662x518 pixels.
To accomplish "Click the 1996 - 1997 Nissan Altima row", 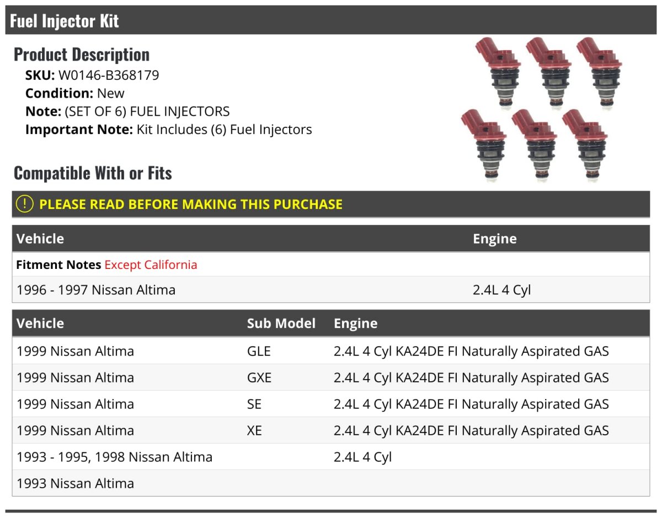I will tap(331, 289).
